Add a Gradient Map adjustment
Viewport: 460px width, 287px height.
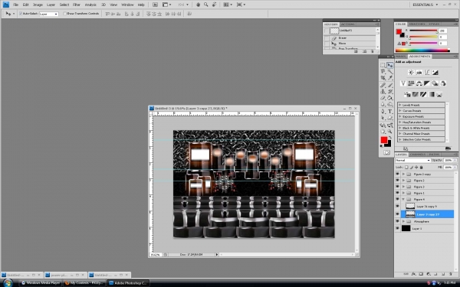431,94
